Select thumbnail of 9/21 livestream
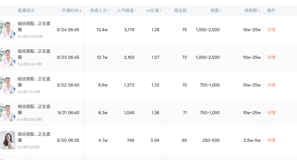The width and height of the screenshot is (297, 160). [8, 113]
